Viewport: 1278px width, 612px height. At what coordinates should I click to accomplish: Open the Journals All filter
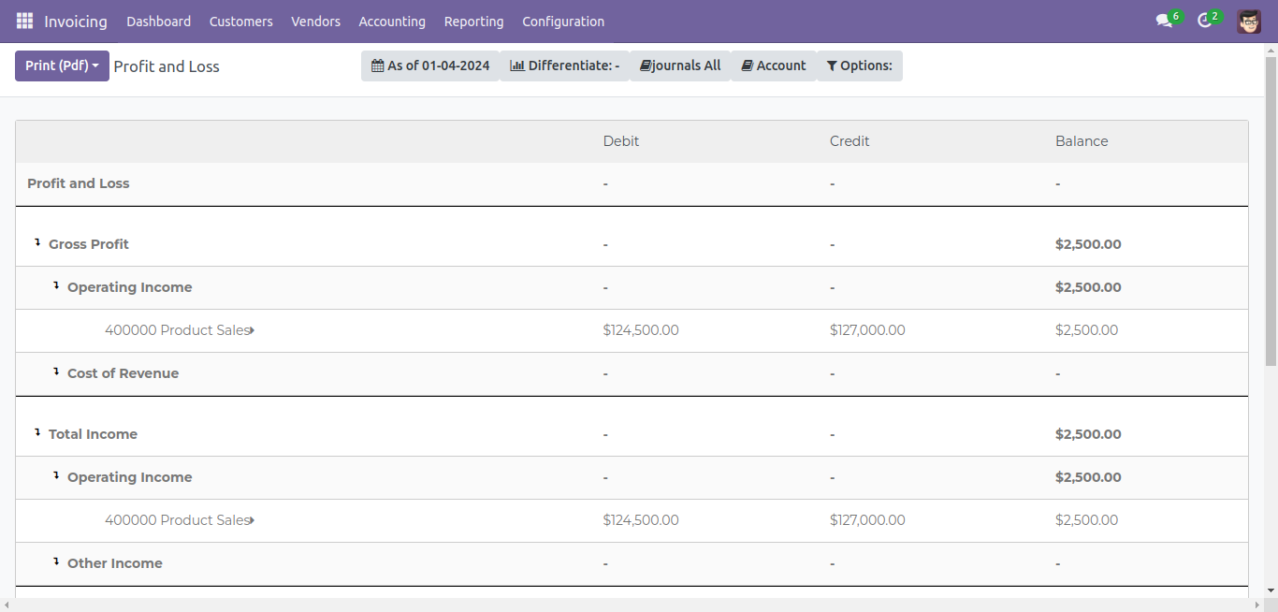680,66
